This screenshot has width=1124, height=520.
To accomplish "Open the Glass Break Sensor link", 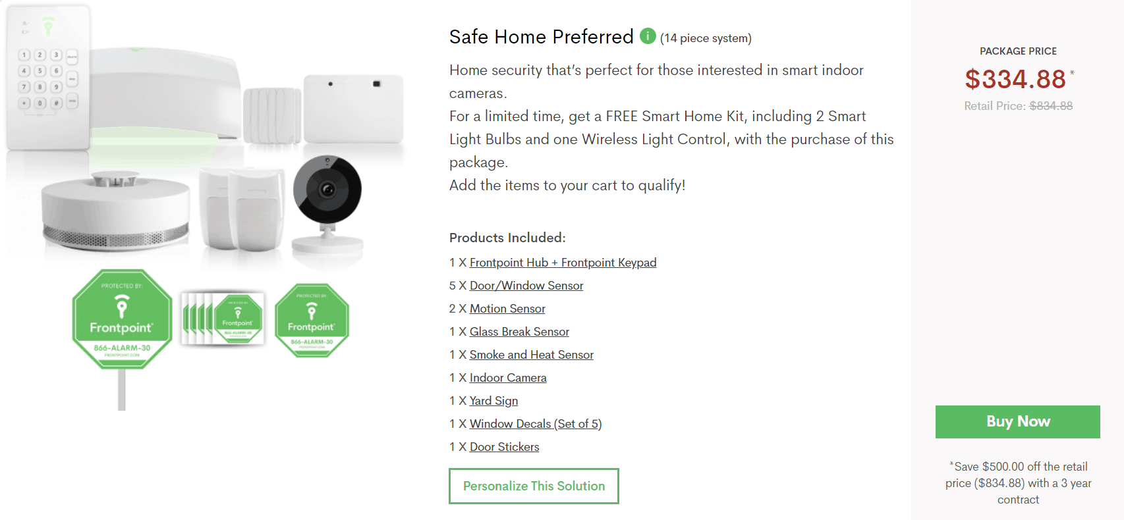I will (x=519, y=332).
